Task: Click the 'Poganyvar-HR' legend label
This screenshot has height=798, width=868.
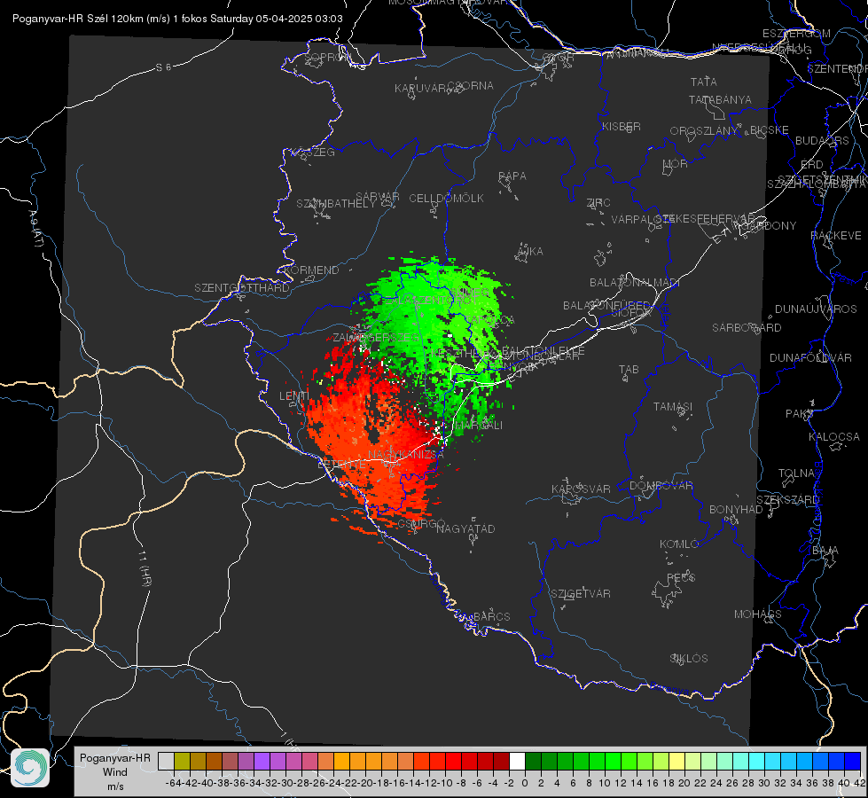Action: click(x=115, y=757)
